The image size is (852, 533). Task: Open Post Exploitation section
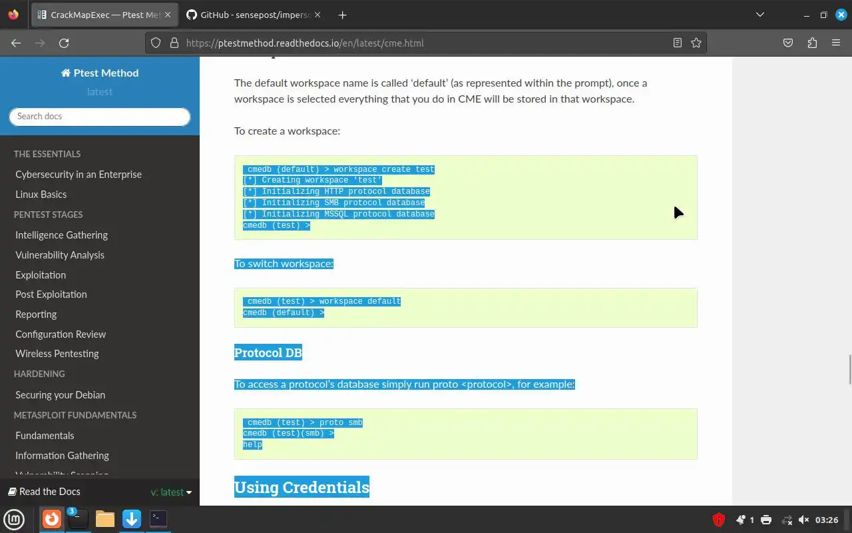coord(51,294)
